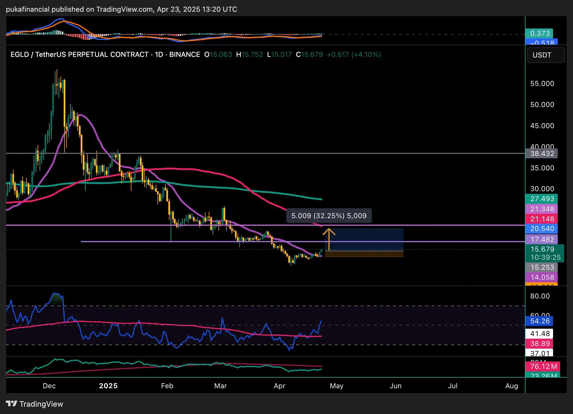Open the USDT currency selector

pos(545,55)
